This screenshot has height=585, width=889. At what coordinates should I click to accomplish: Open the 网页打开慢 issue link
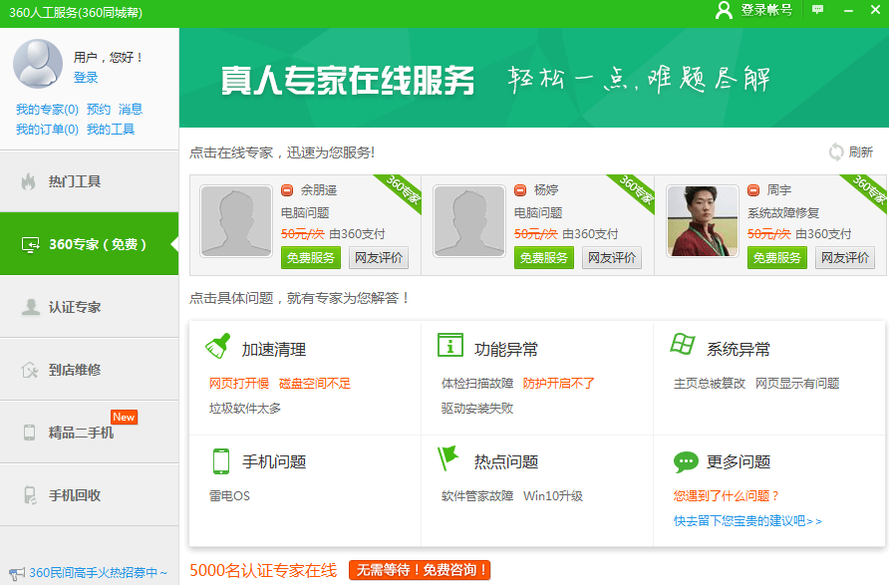238,383
